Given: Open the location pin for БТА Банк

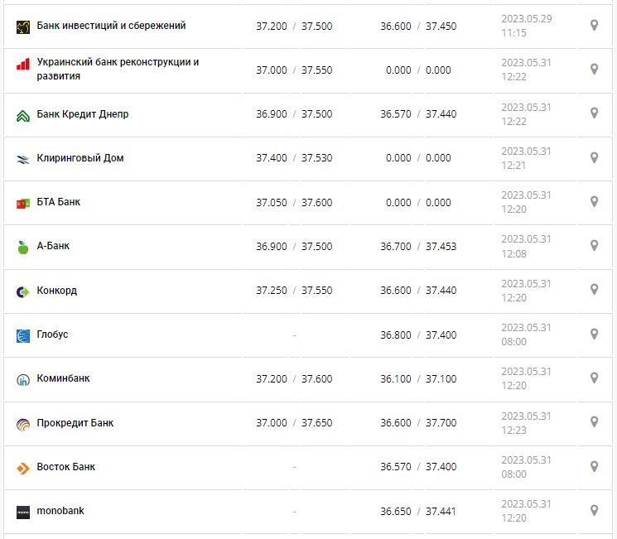Looking at the screenshot, I should click(x=594, y=201).
